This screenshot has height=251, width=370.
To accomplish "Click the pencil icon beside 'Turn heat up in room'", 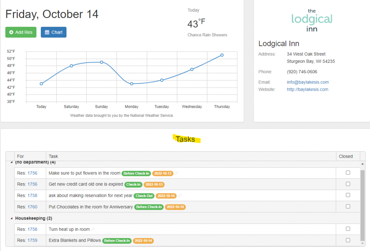I will coord(92,229).
